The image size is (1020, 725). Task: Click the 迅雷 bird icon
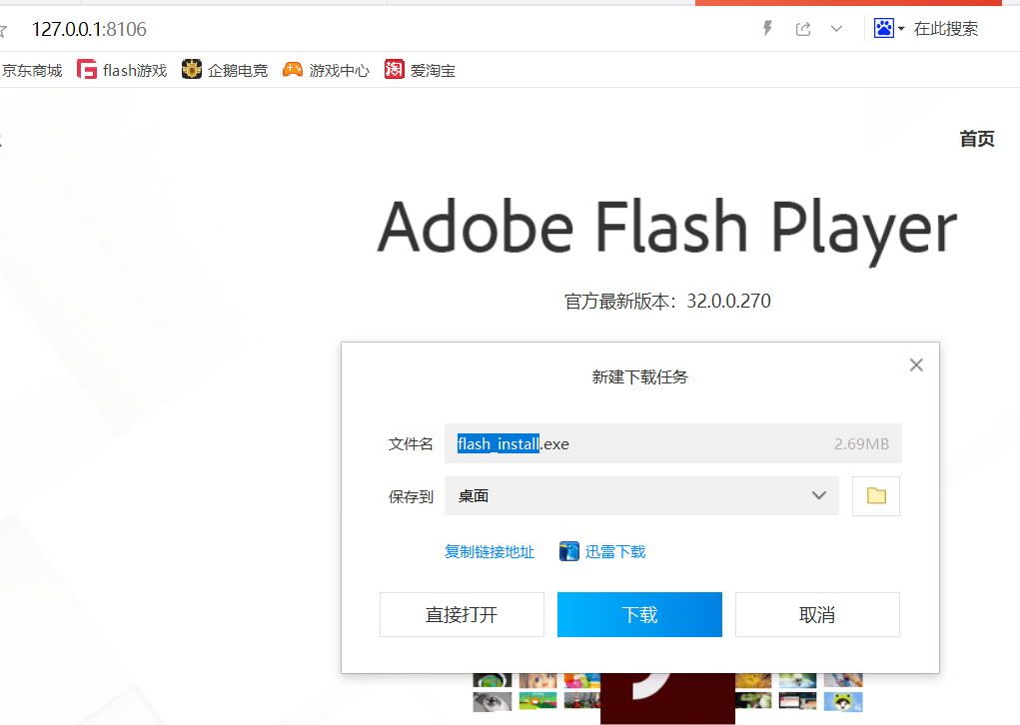pyautogui.click(x=569, y=551)
